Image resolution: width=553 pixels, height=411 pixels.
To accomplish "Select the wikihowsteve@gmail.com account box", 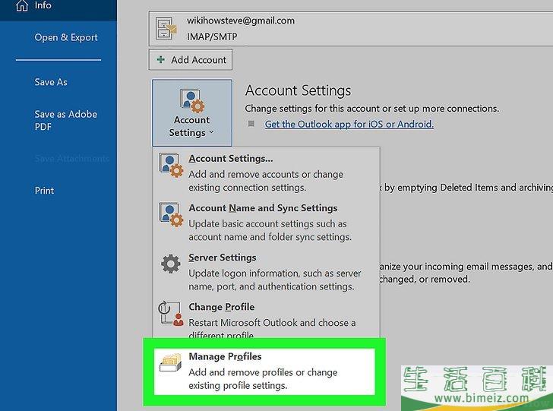I will [x=351, y=29].
